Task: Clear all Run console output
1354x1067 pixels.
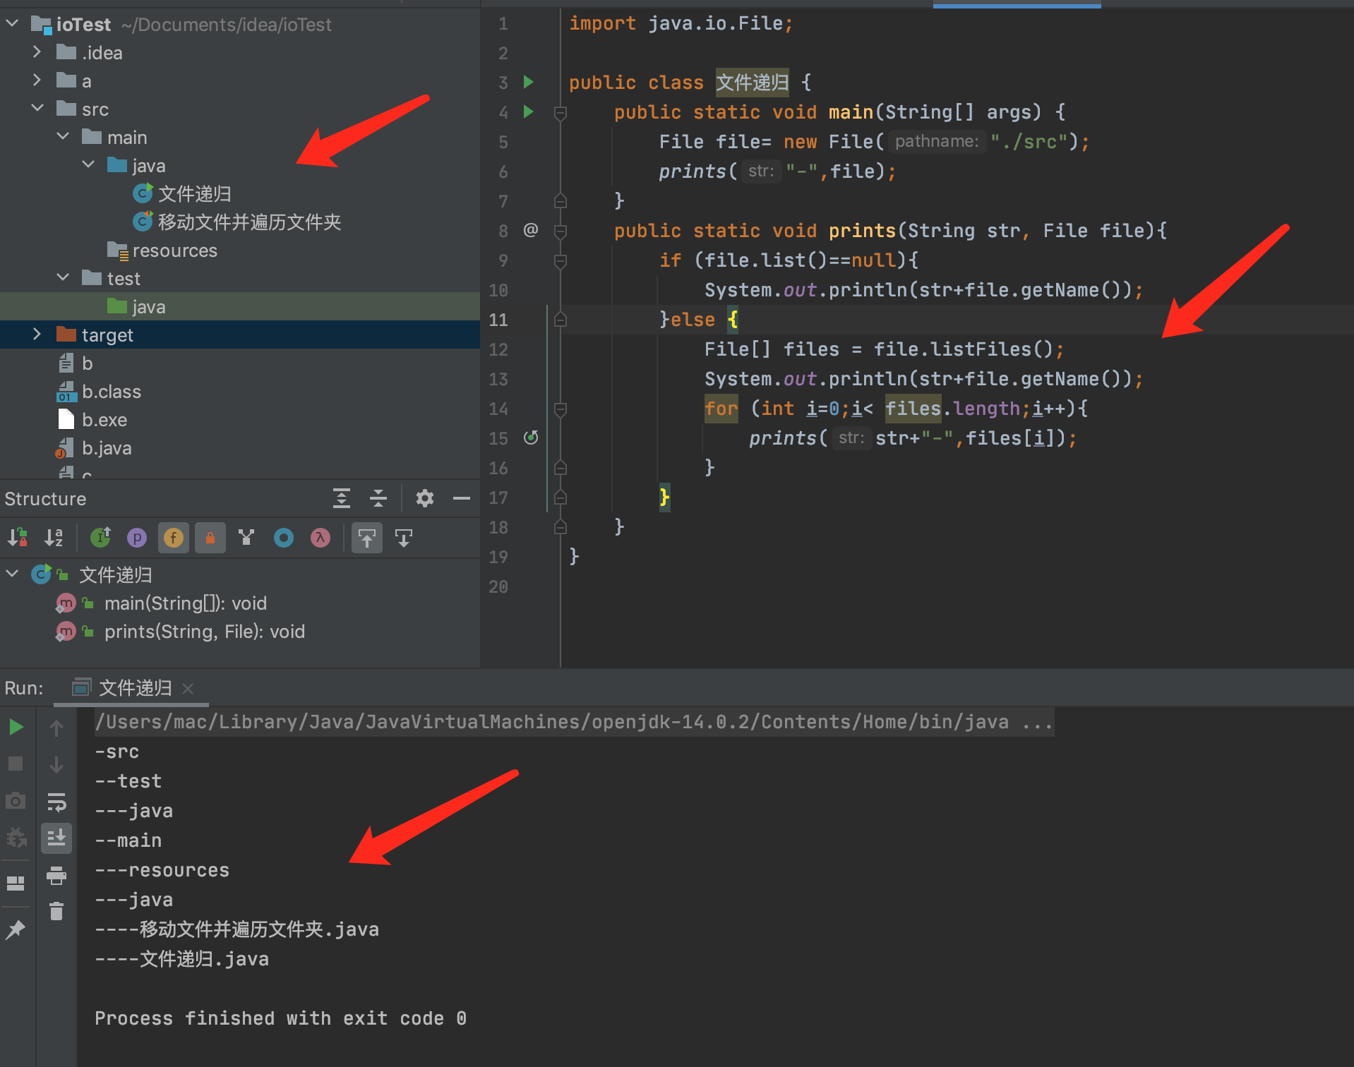Action: pos(56,911)
